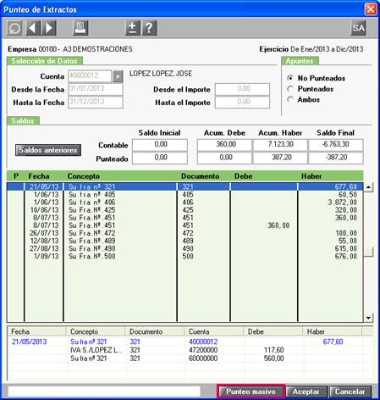
Task: Go to previous record with left arrow
Action: 33,28
